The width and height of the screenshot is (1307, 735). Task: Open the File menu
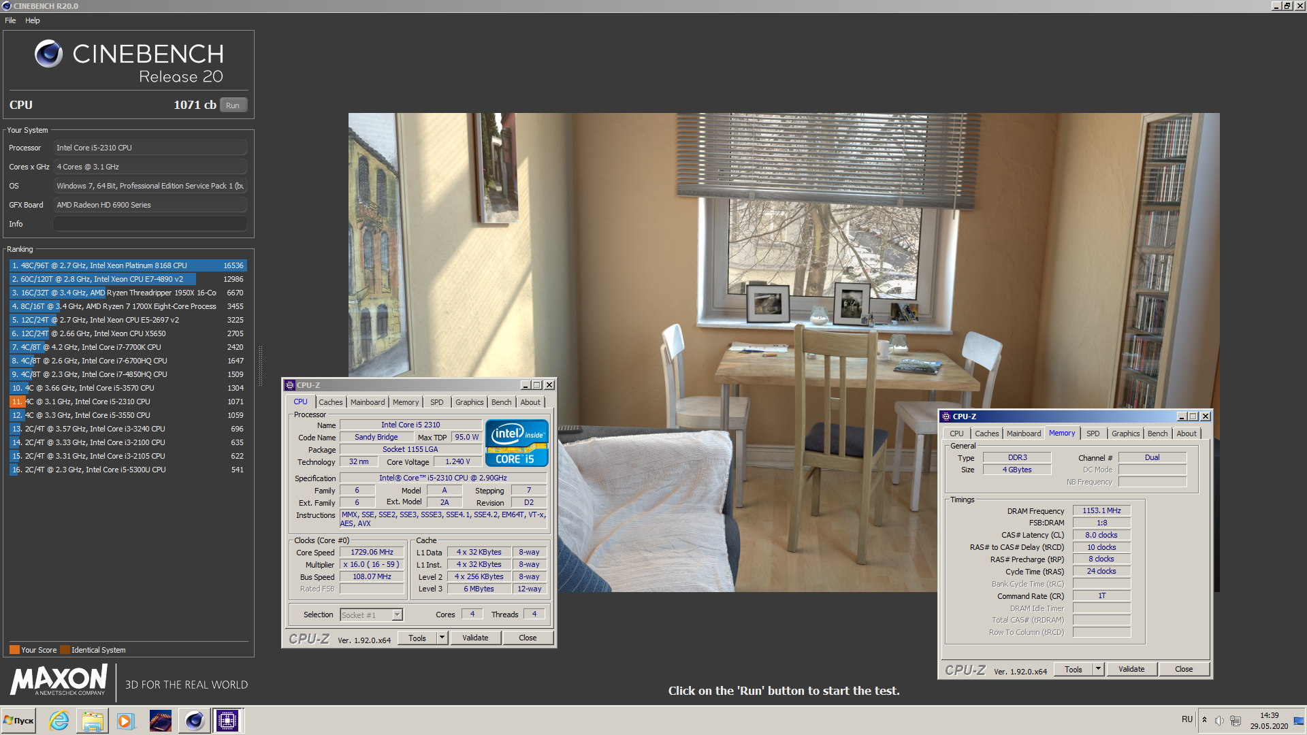click(10, 20)
